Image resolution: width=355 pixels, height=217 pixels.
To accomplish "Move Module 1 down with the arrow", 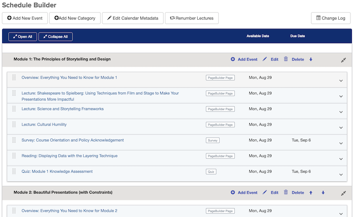I will click(311, 59).
